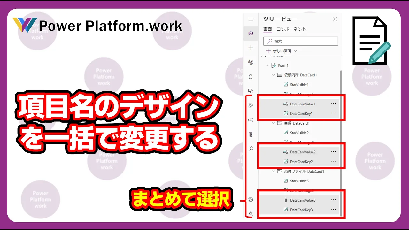
Task: Select DataCardValue2 in the tree
Action: tap(303, 152)
